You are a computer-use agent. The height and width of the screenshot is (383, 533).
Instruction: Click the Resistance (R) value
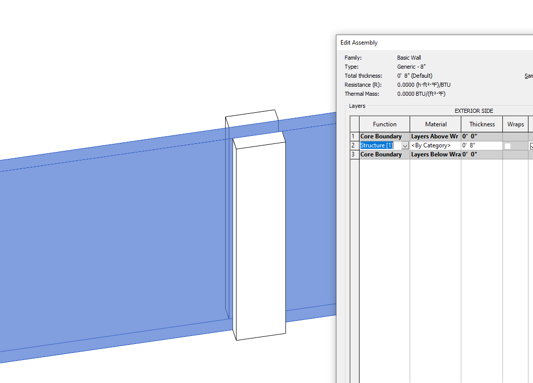[424, 85]
